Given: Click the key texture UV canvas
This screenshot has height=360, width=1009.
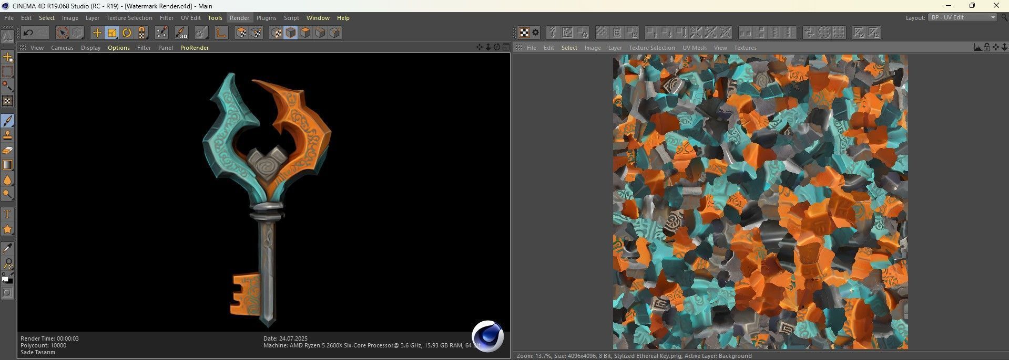Looking at the screenshot, I should tap(760, 202).
